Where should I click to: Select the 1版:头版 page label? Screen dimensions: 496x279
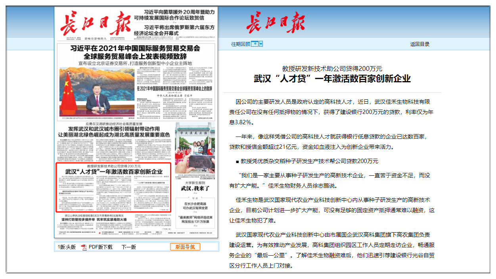coord(67,247)
